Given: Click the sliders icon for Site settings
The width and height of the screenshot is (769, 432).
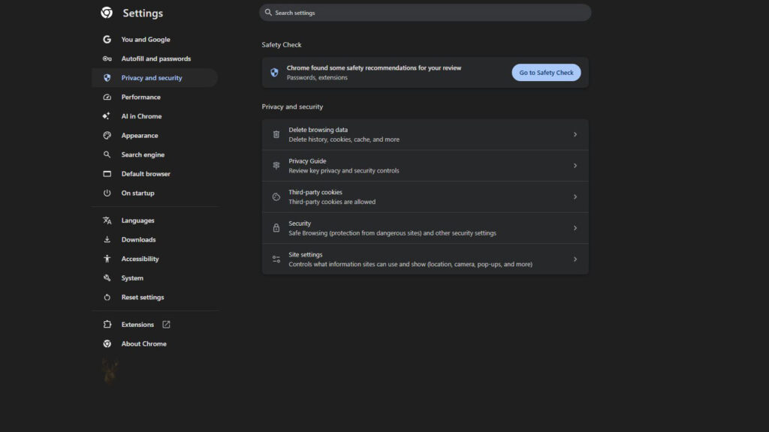Looking at the screenshot, I should click(276, 259).
